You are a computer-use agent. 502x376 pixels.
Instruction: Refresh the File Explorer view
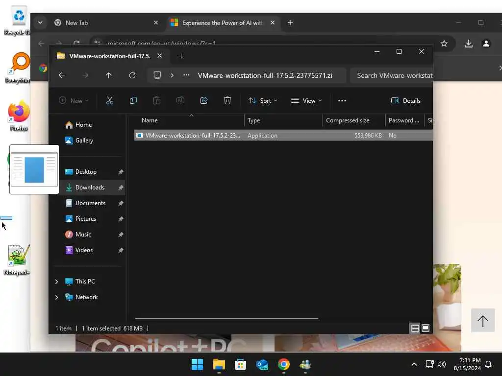(x=132, y=75)
